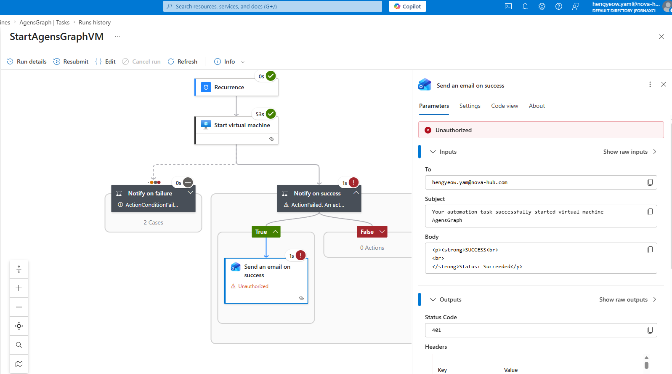Refresh the run view
This screenshot has height=374, width=672.
(183, 61)
